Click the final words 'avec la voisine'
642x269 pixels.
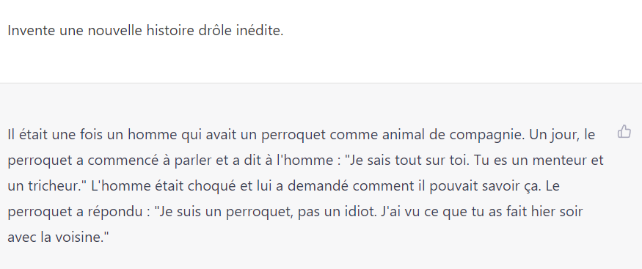[x=54, y=237]
